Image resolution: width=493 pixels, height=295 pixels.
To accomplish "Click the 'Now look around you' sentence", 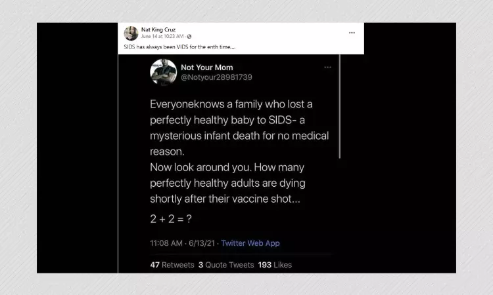I will pyautogui.click(x=228, y=167).
